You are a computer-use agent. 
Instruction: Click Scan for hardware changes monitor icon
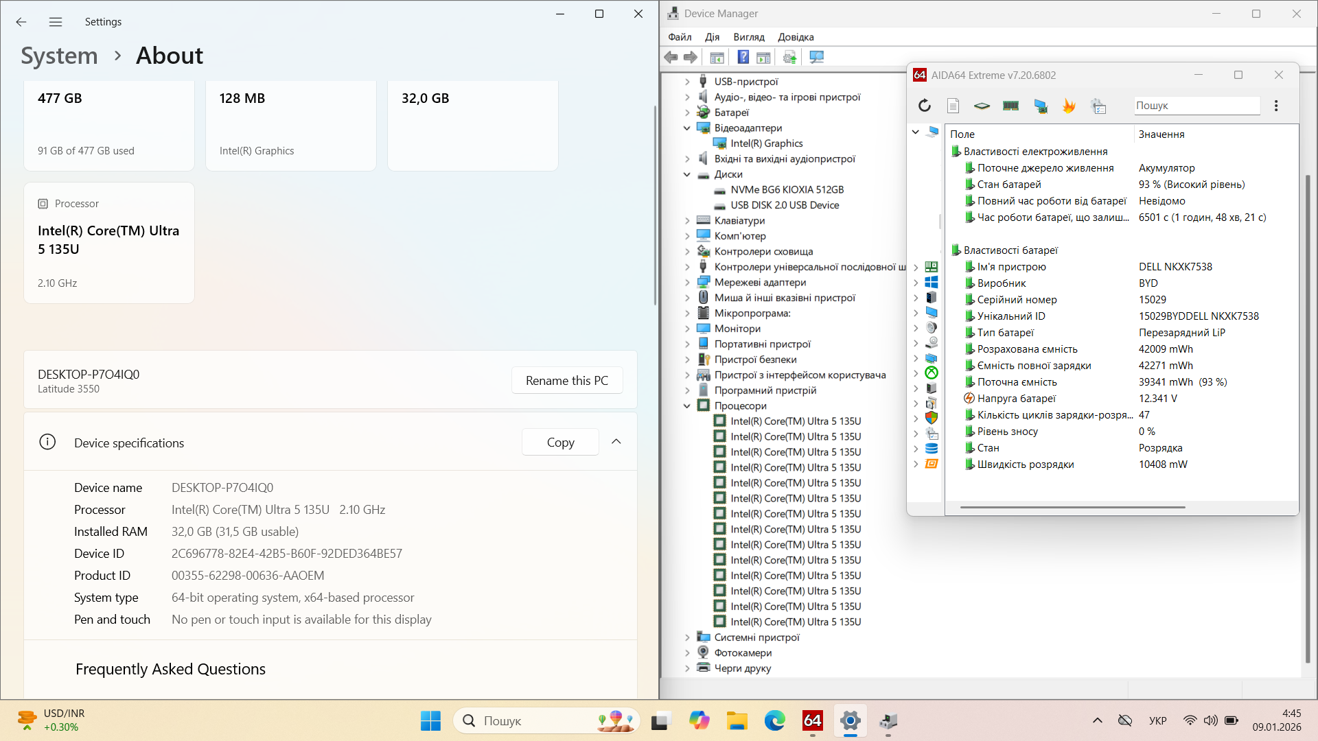[x=816, y=58]
